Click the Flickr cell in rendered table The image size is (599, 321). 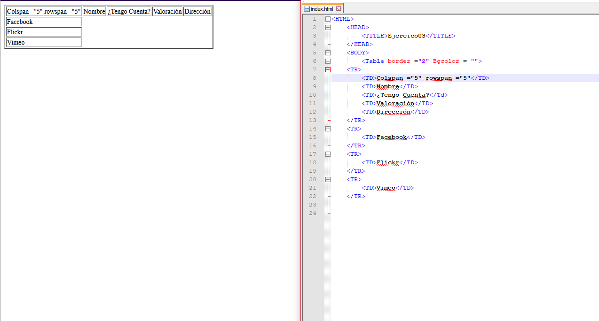pos(44,32)
